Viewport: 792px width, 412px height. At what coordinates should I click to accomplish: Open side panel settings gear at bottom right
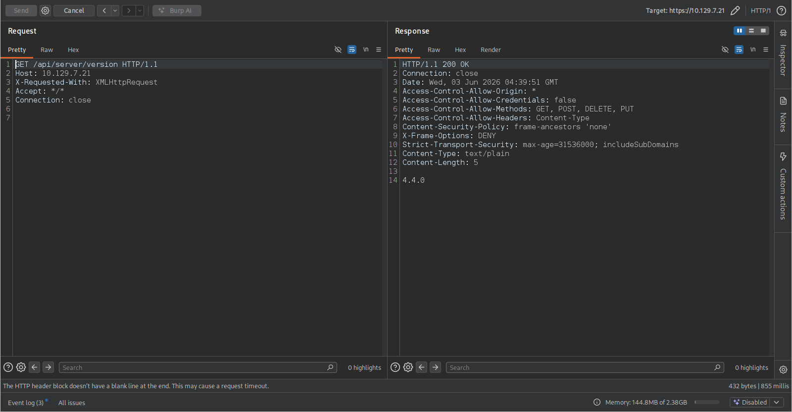tap(783, 369)
